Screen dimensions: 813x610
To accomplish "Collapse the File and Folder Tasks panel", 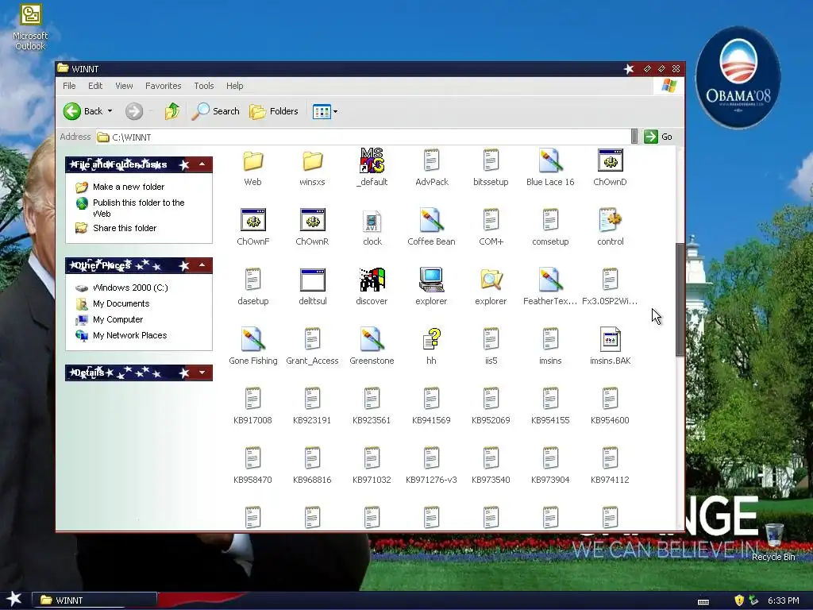I will [x=202, y=164].
